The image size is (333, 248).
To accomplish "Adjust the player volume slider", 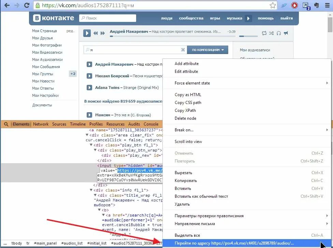I will tap(248, 36).
